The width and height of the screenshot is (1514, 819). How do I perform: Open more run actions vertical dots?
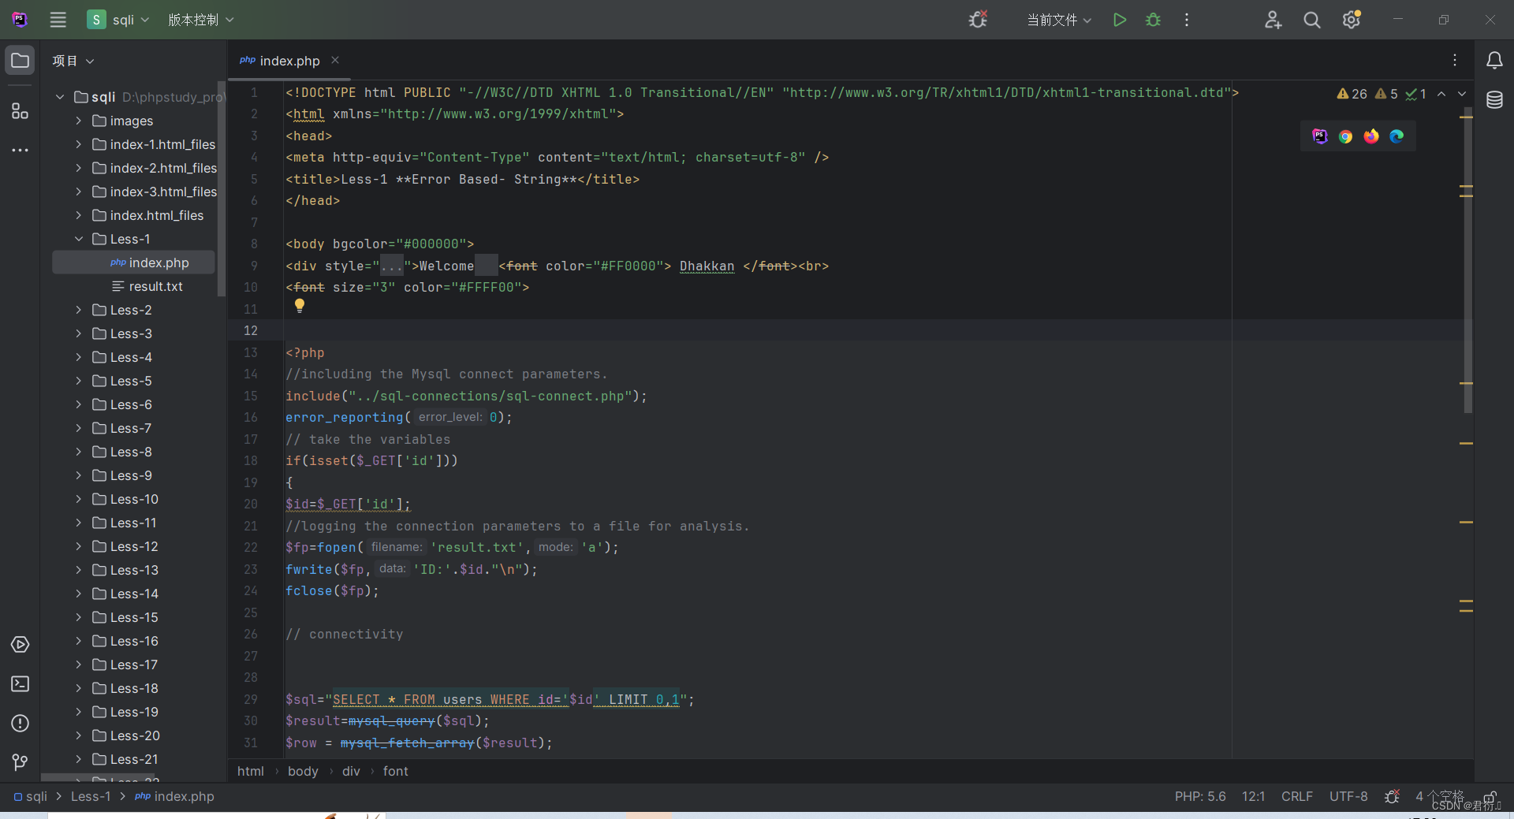pyautogui.click(x=1187, y=20)
